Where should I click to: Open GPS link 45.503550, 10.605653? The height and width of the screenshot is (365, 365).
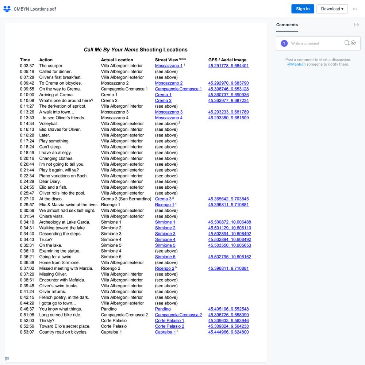click(230, 246)
